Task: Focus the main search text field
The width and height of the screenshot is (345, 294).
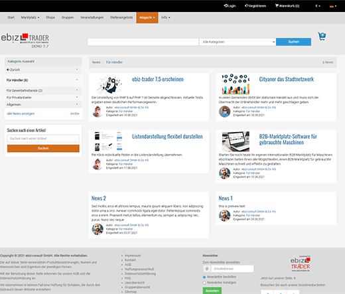Action: click(x=143, y=42)
